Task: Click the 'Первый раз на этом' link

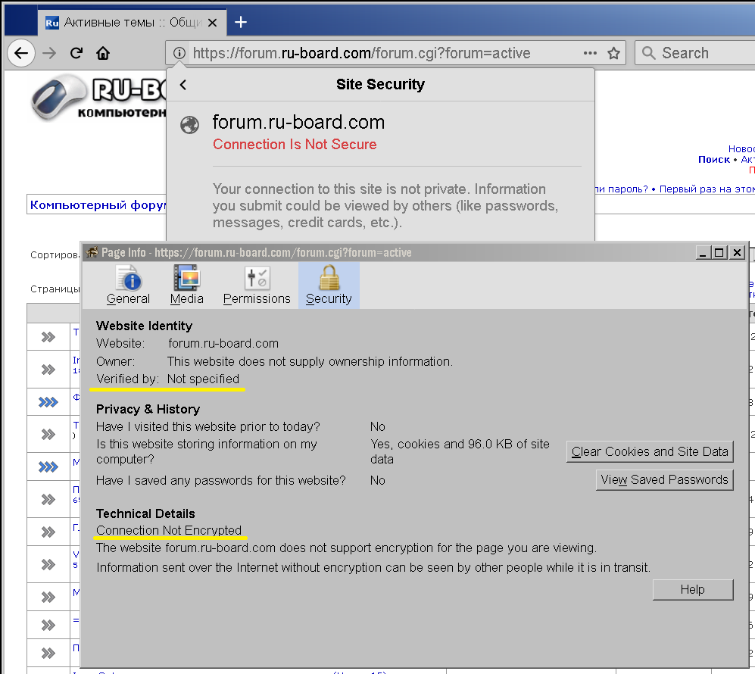Action: (x=707, y=189)
